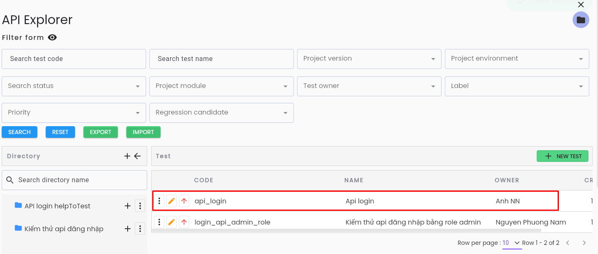This screenshot has width=598, height=254.
Task: Click the red up arrow on api_login row
Action: tap(184, 201)
